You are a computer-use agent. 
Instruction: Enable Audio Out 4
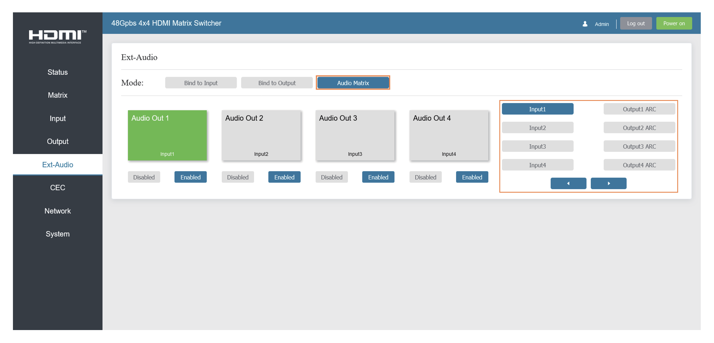pos(472,177)
